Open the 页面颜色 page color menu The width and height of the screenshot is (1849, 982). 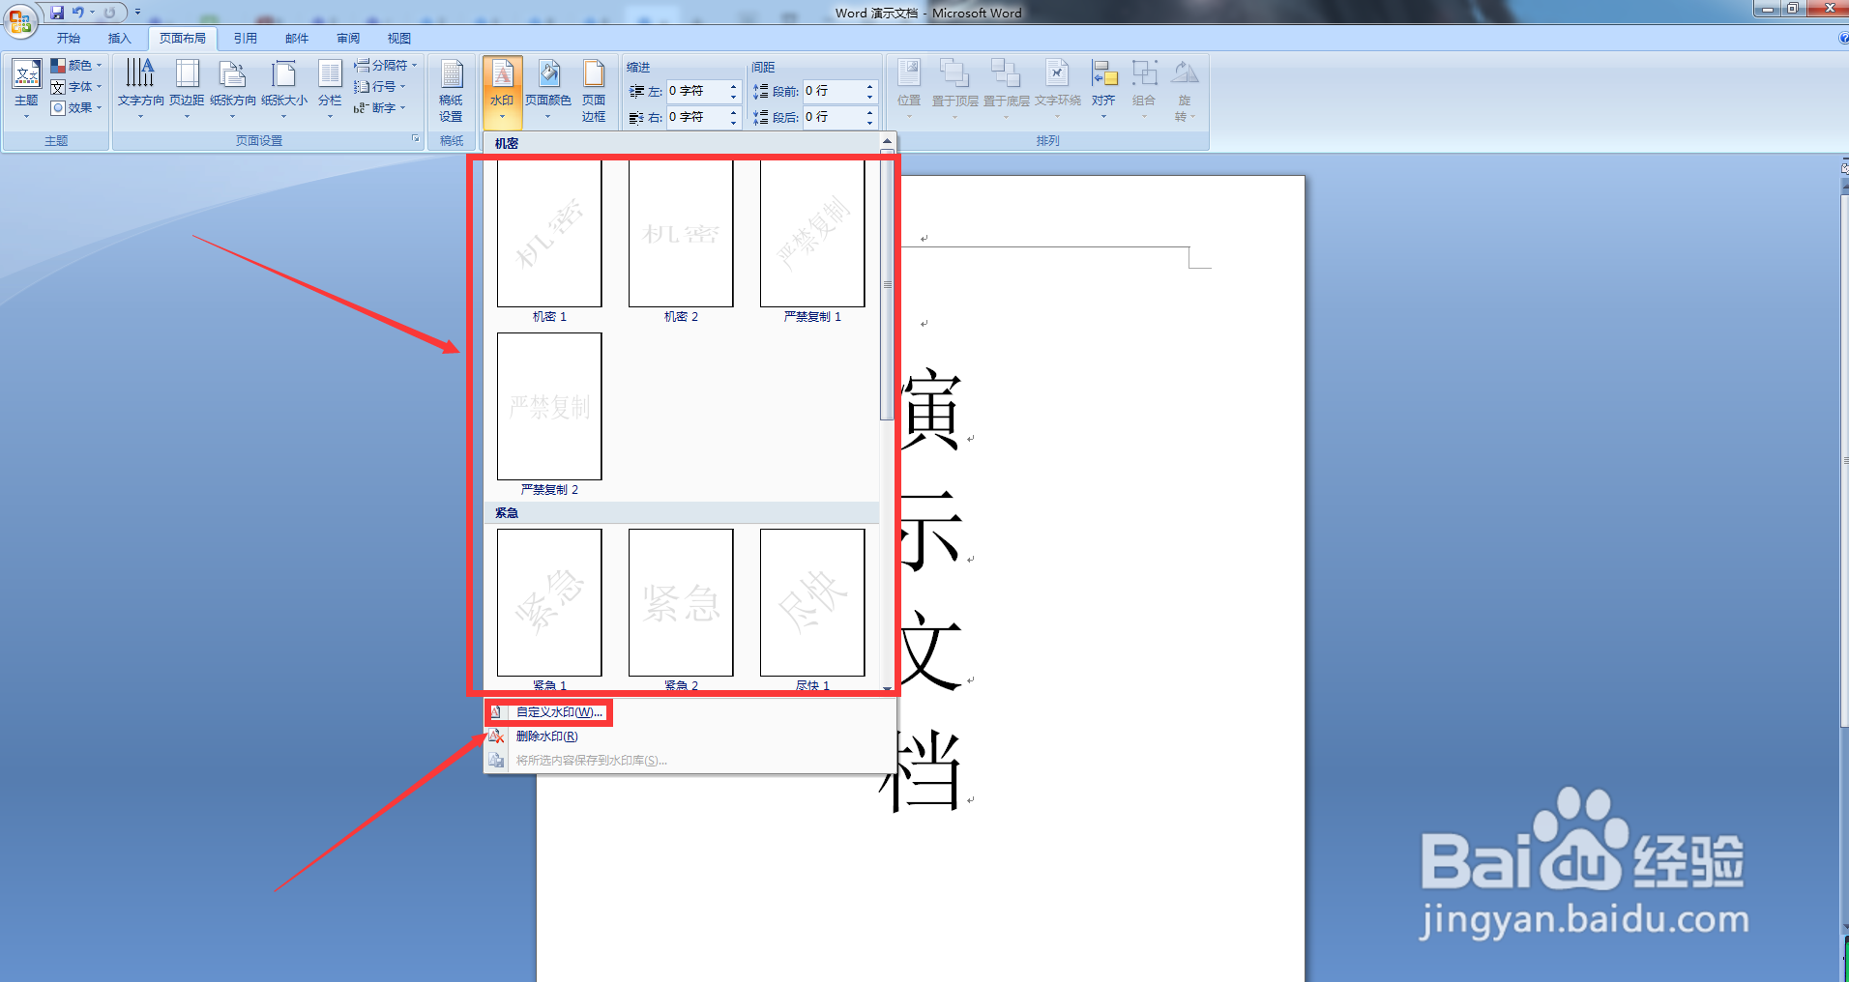tap(548, 89)
